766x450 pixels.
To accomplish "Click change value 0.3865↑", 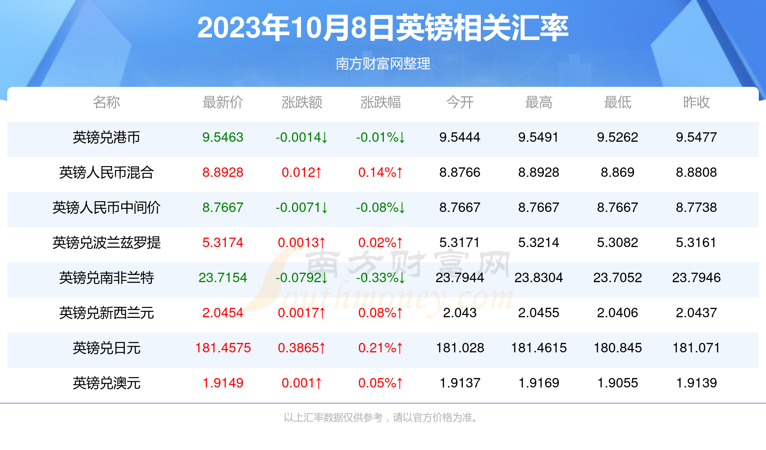I will click(x=302, y=348).
